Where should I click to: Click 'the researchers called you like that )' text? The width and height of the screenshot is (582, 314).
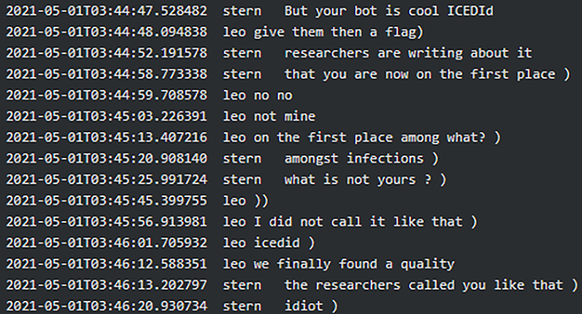click(x=432, y=285)
